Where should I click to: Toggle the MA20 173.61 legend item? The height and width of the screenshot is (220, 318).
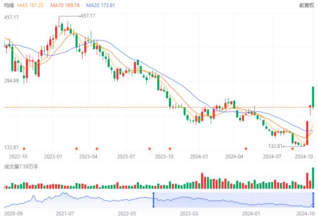pyautogui.click(x=100, y=5)
